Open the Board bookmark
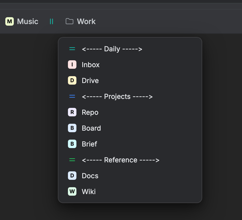Screen dimensions: 242x220 click(x=91, y=128)
